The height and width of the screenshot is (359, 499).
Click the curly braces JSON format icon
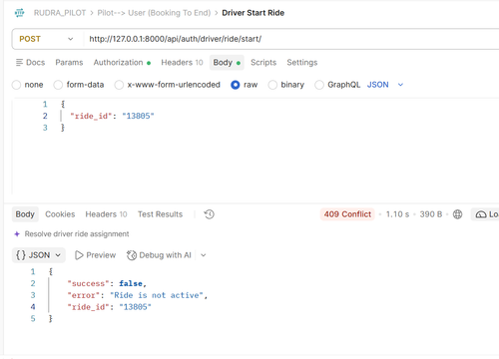[21, 255]
